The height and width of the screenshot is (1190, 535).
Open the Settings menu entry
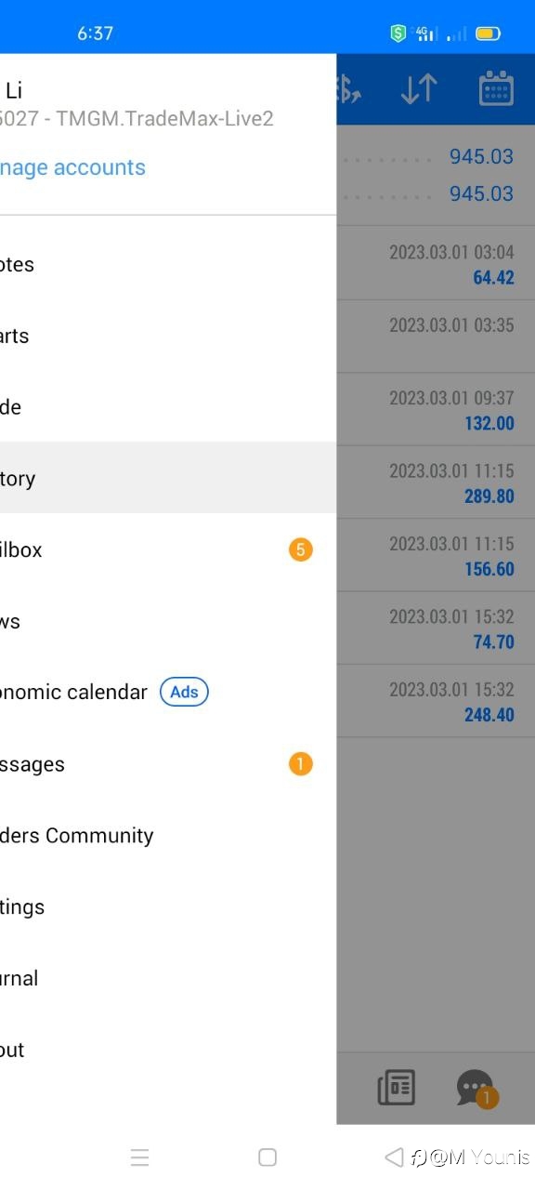pos(168,906)
